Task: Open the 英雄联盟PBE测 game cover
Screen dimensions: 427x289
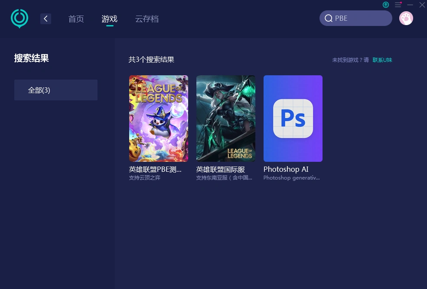Action: (159, 119)
